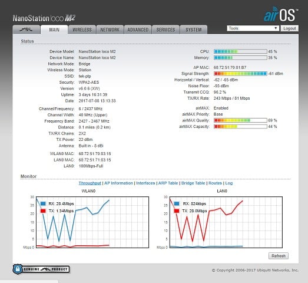This screenshot has height=283, width=308.
Task: Click the airMAX value Enabled
Action: click(x=221, y=108)
